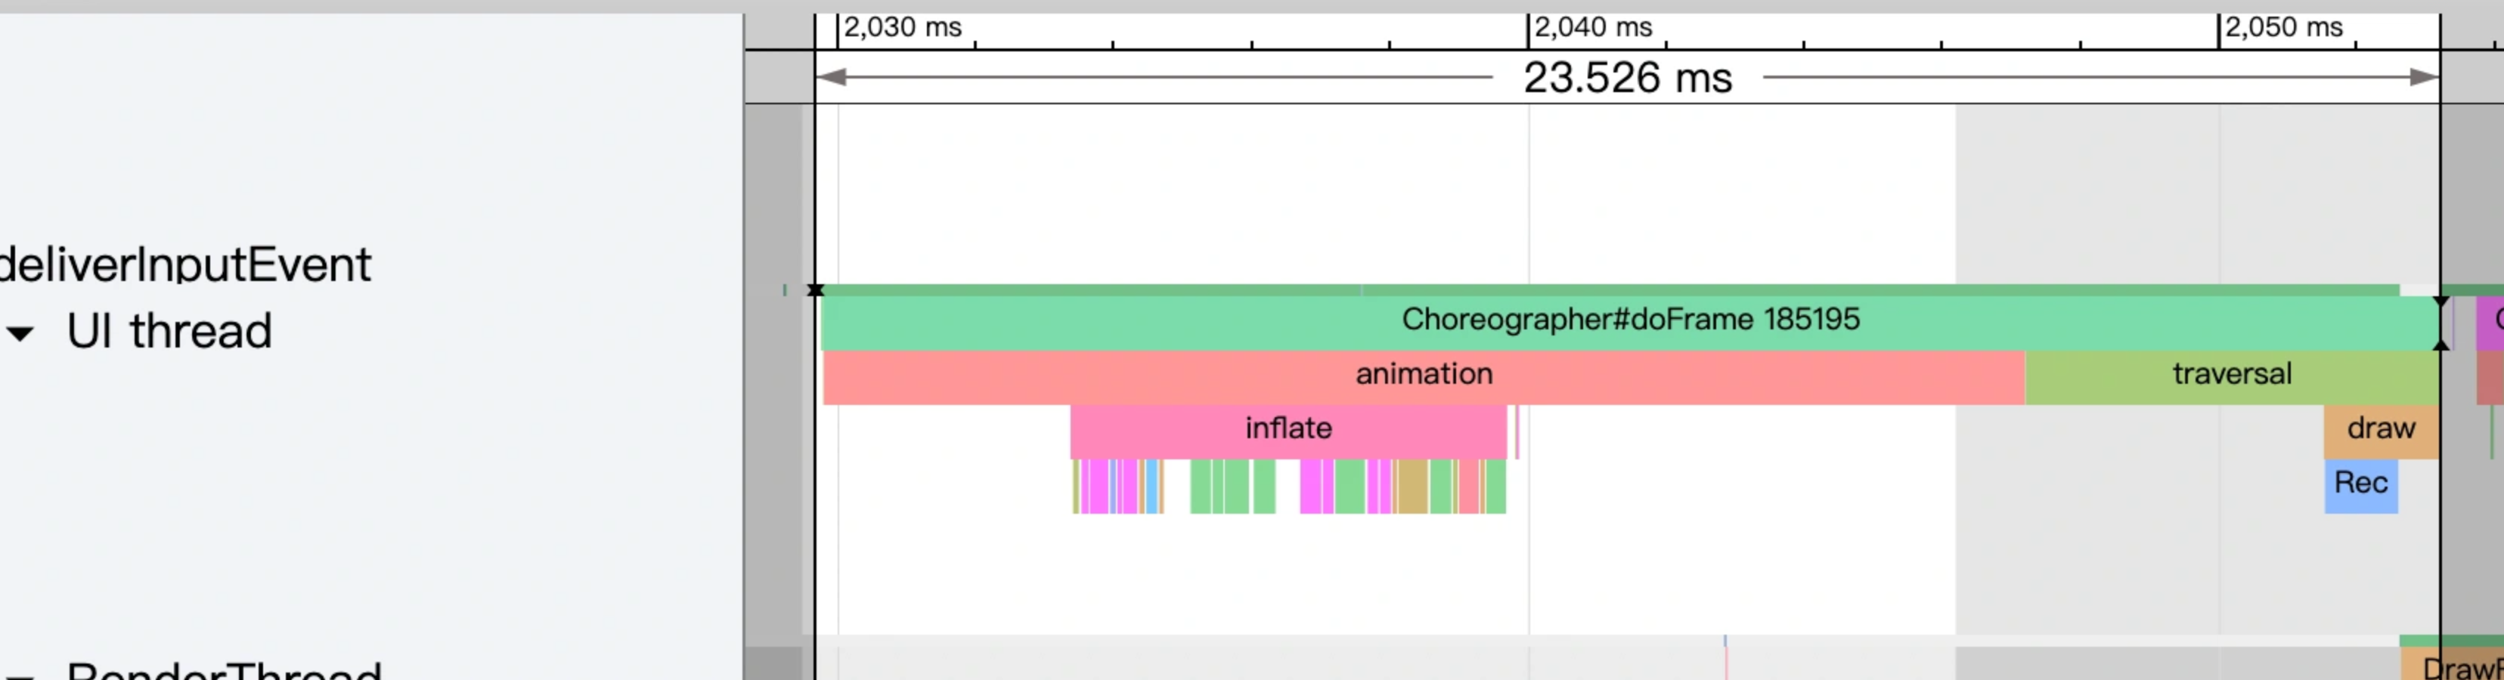This screenshot has height=680, width=2504.
Task: Click the 2,050 ms ruler mark
Action: [x=2282, y=27]
